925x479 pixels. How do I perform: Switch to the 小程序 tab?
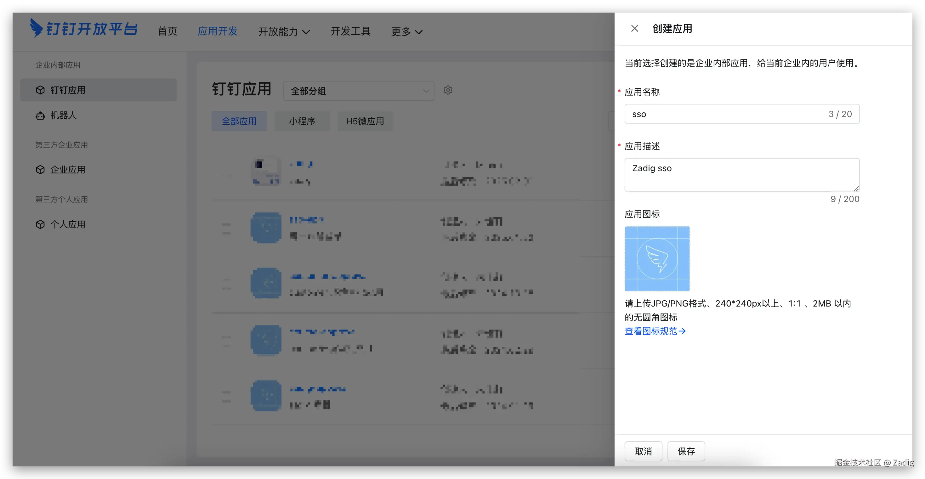coord(302,121)
